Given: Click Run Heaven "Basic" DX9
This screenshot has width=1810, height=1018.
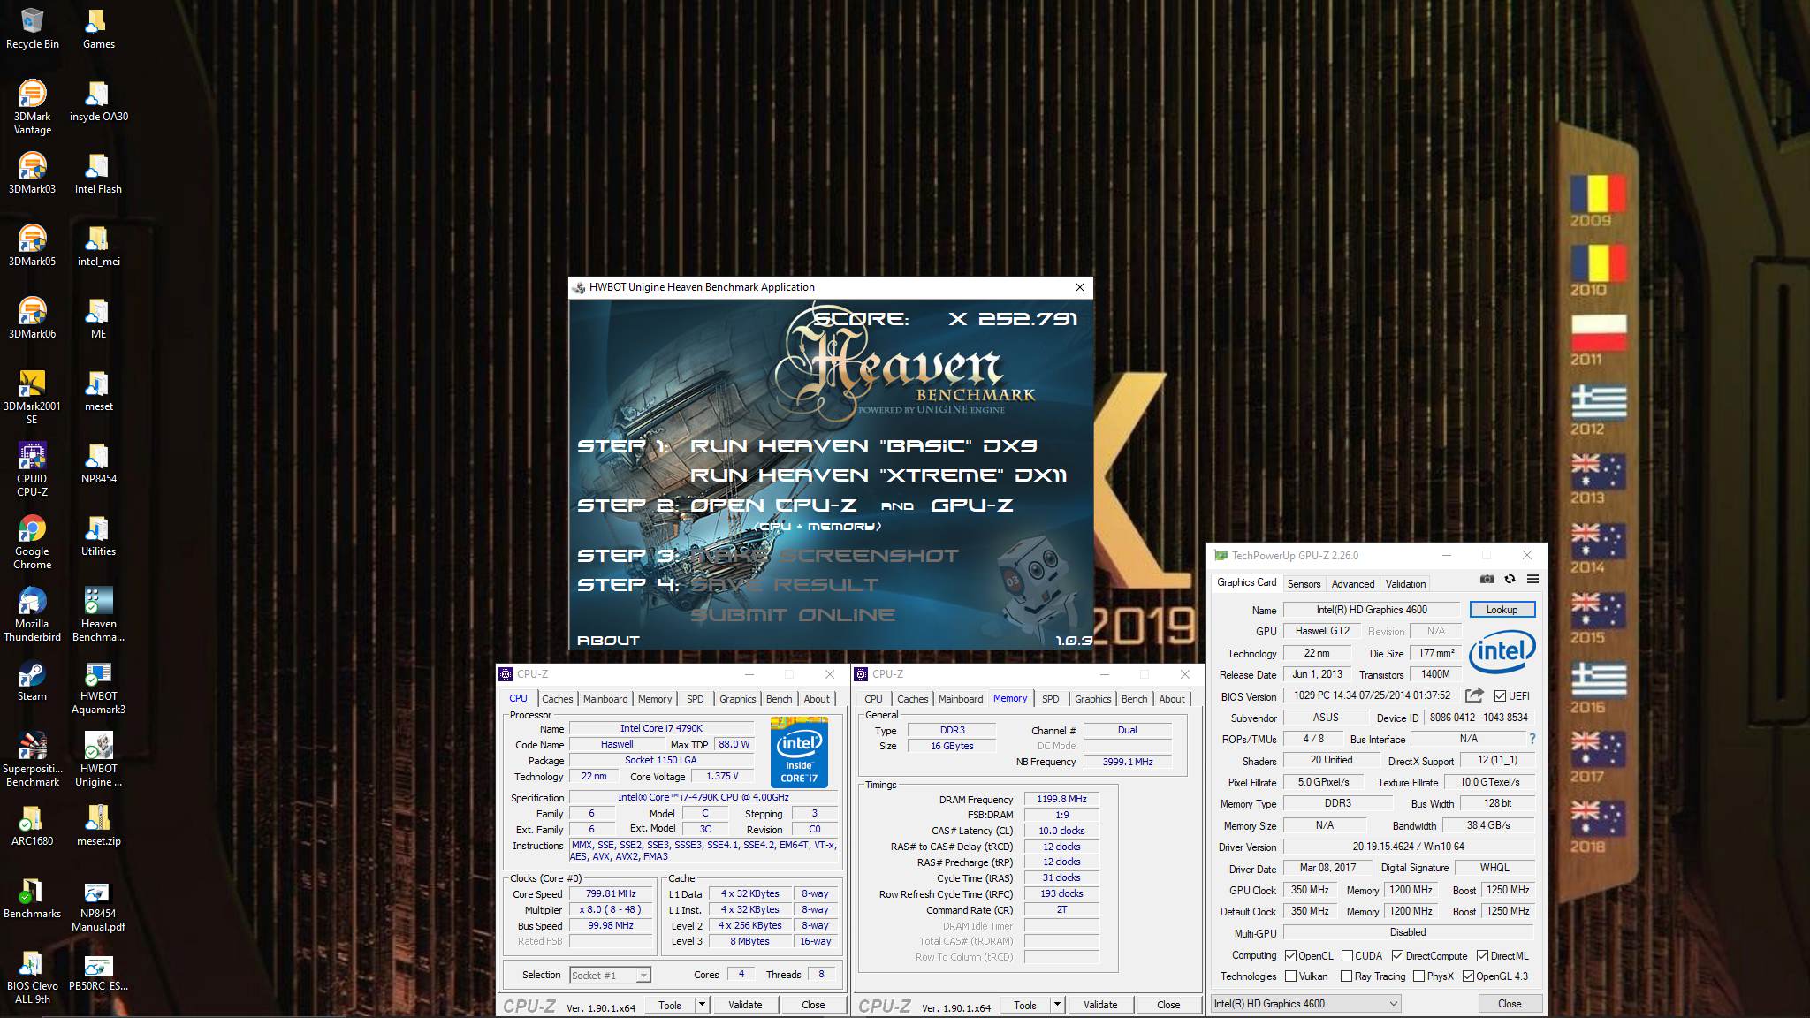Looking at the screenshot, I should point(863,446).
